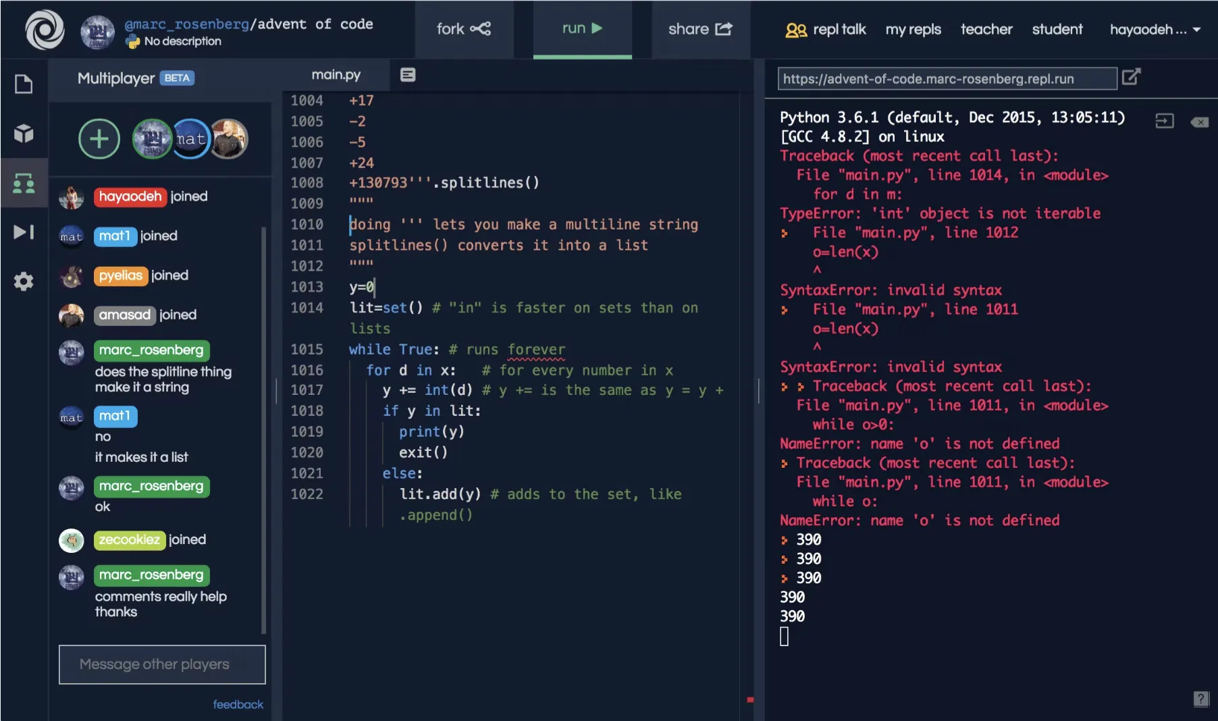This screenshot has width=1218, height=721.
Task: Open the hayaodeh account dropdown
Action: [x=1155, y=30]
